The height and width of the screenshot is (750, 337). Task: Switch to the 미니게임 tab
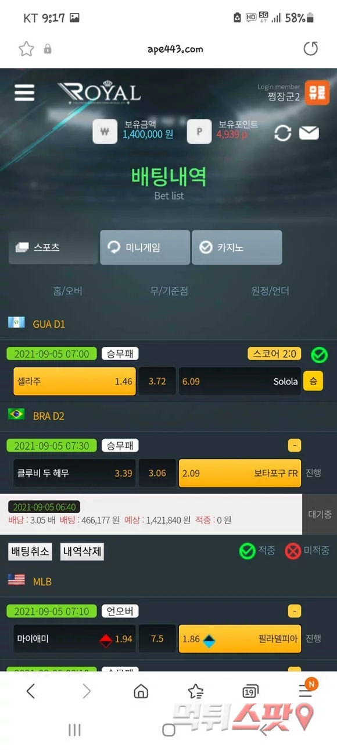pos(145,247)
